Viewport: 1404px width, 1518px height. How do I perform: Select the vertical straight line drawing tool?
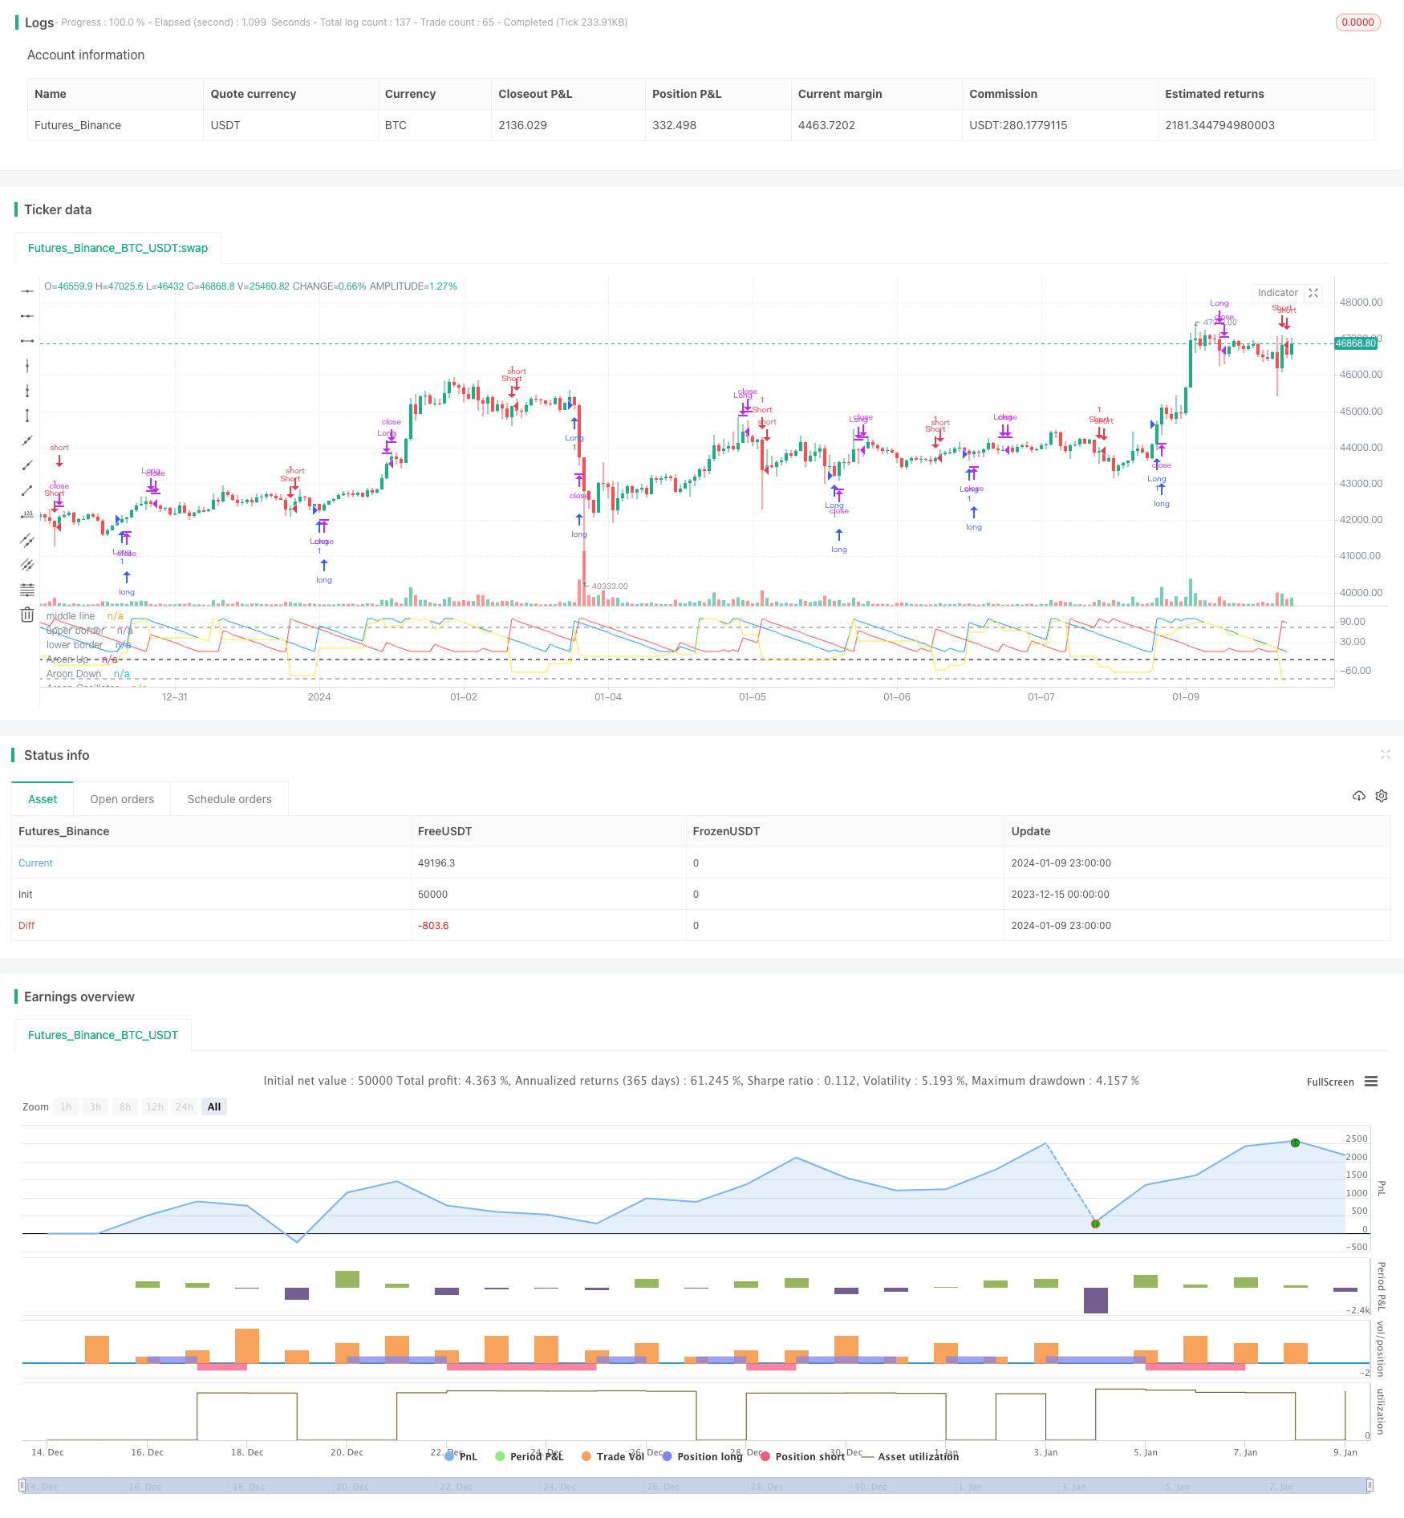[27, 366]
